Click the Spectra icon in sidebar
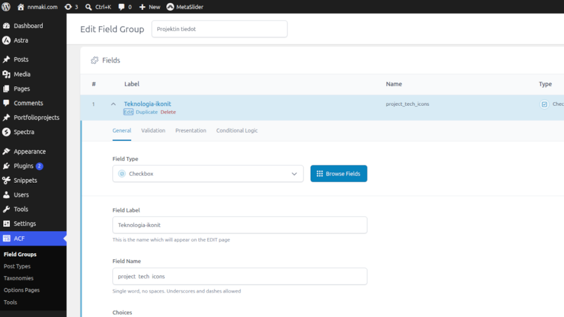This screenshot has width=564, height=317. [x=7, y=132]
